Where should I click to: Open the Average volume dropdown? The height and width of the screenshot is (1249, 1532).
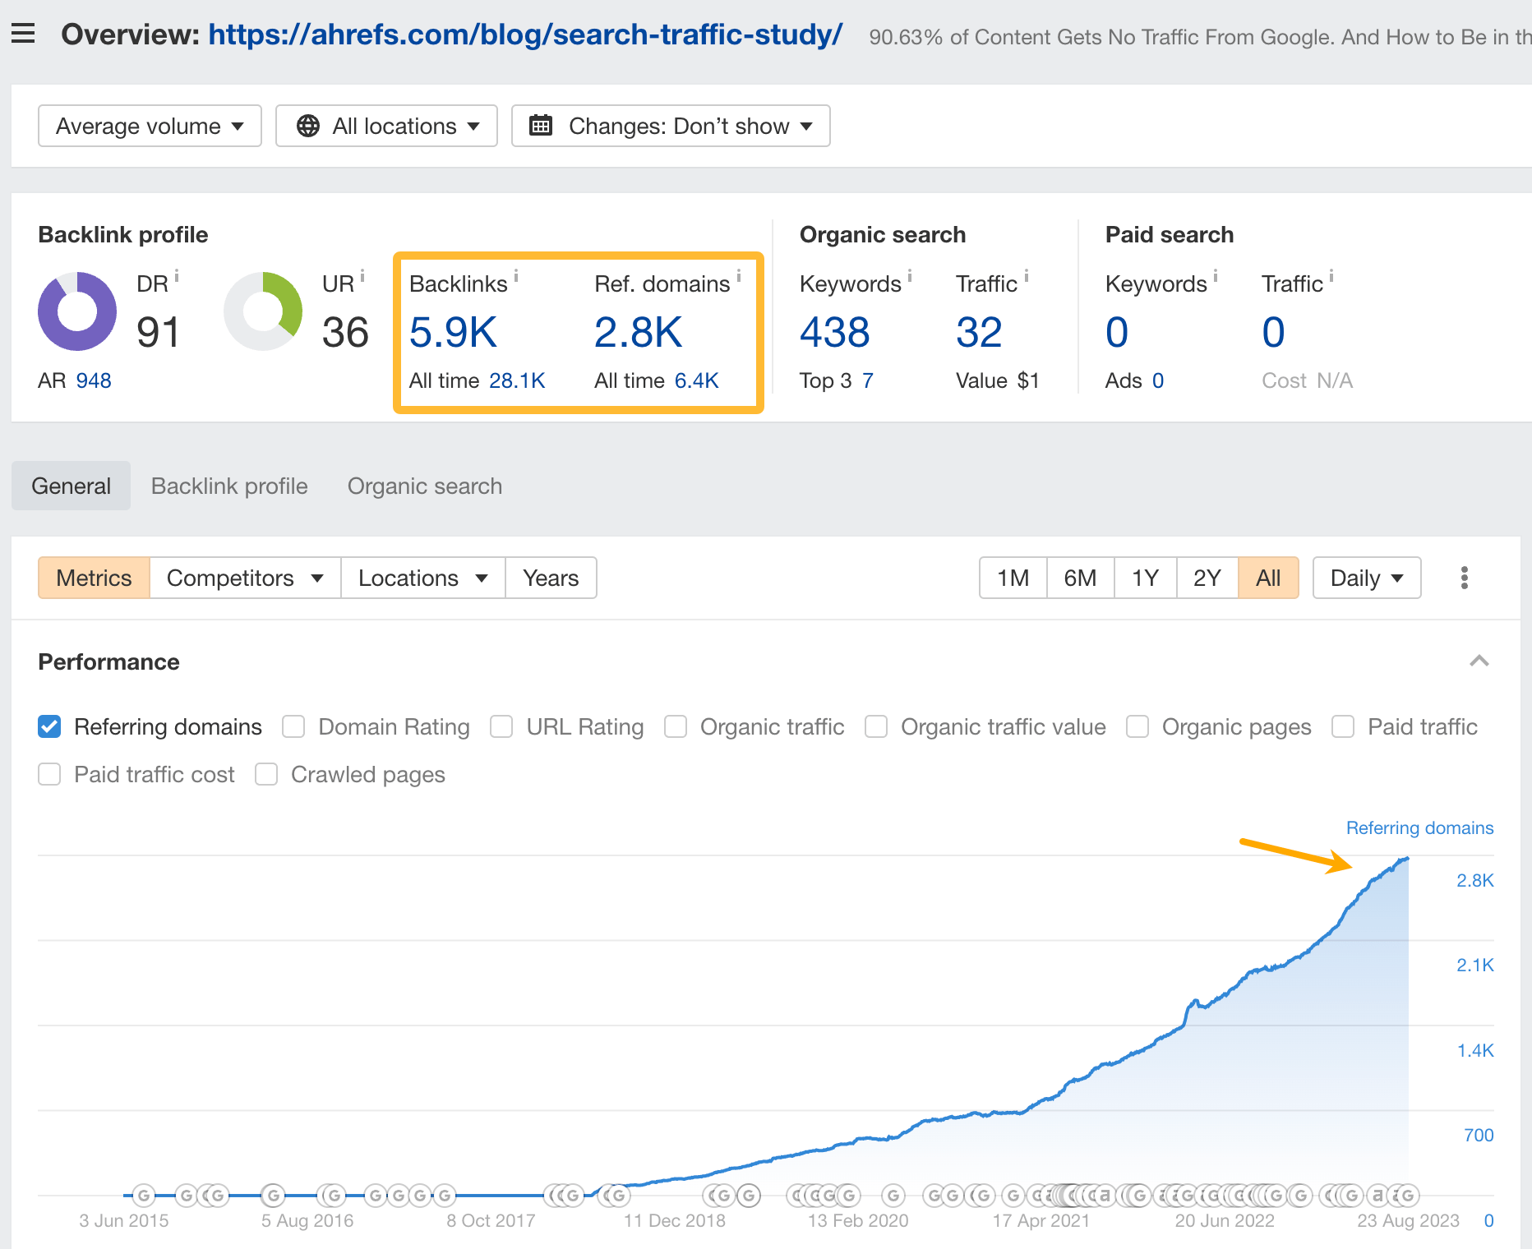(149, 126)
